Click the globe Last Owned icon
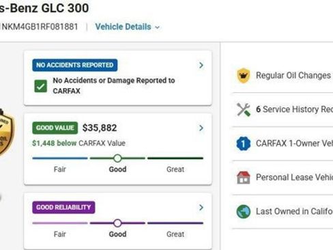This screenshot has height=250, width=333. tap(244, 212)
